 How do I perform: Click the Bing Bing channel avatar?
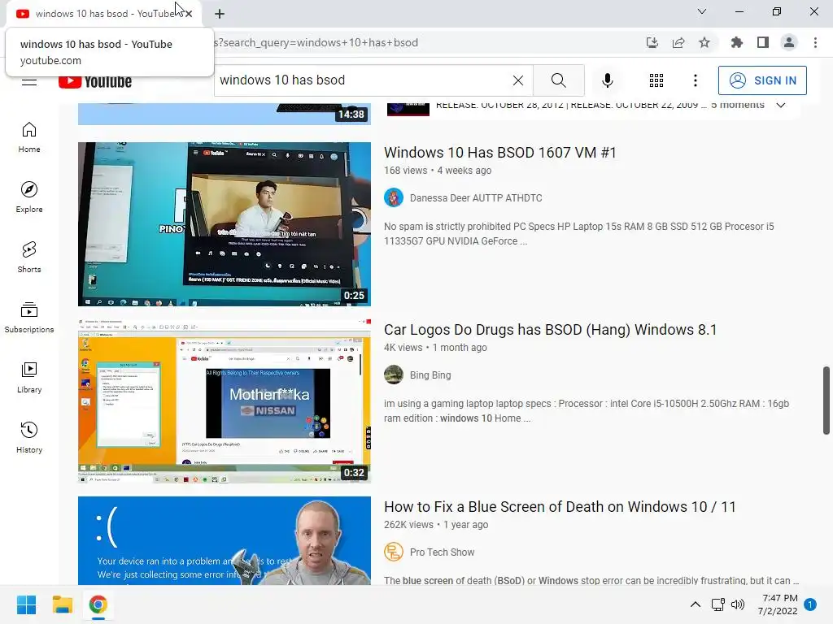394,375
